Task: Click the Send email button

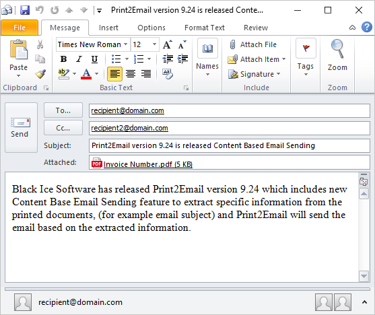Action: [x=21, y=127]
